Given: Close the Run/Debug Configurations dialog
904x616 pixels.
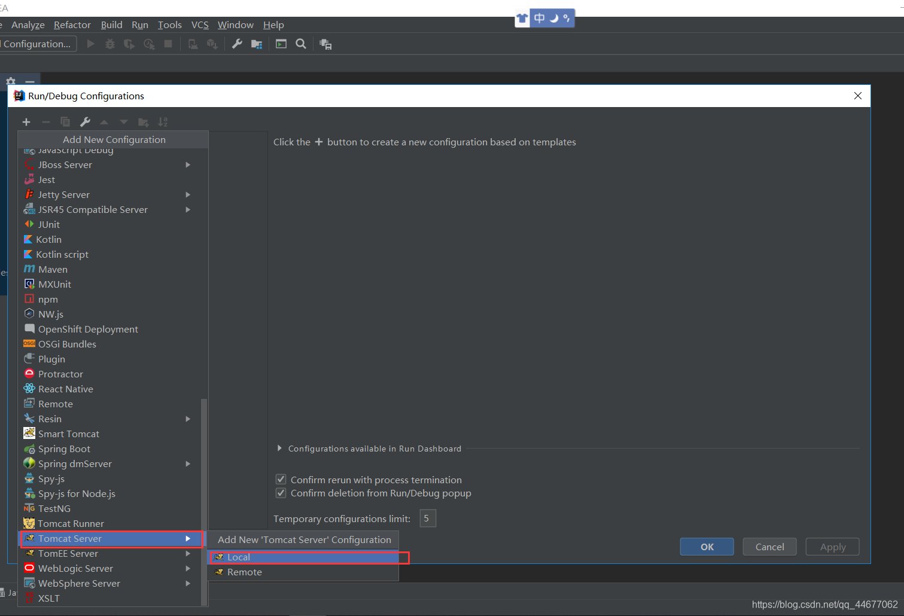Looking at the screenshot, I should tap(858, 96).
